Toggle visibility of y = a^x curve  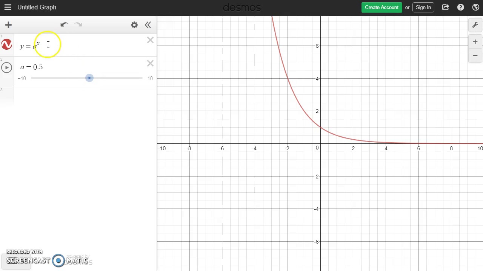(x=6, y=44)
